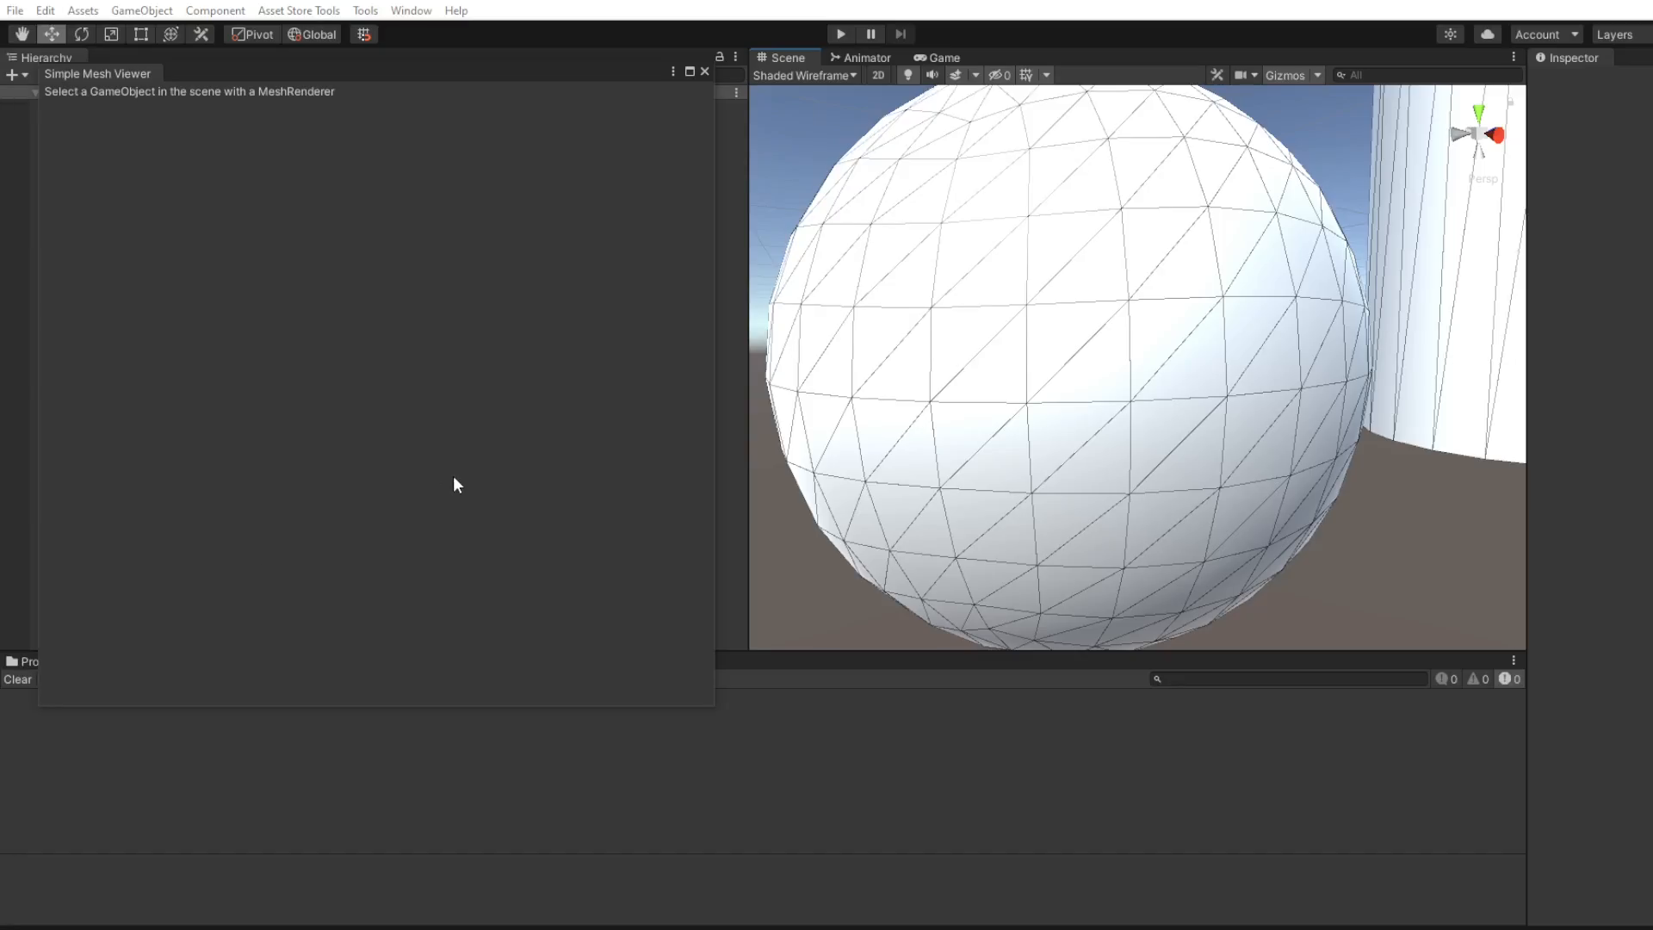Image resolution: width=1653 pixels, height=930 pixels.
Task: Open the cloud services icon
Action: point(1488,34)
